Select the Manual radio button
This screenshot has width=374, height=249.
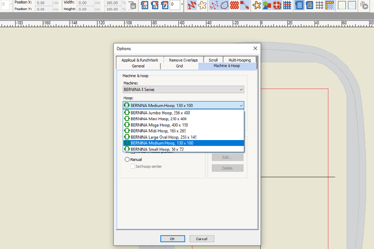128,160
